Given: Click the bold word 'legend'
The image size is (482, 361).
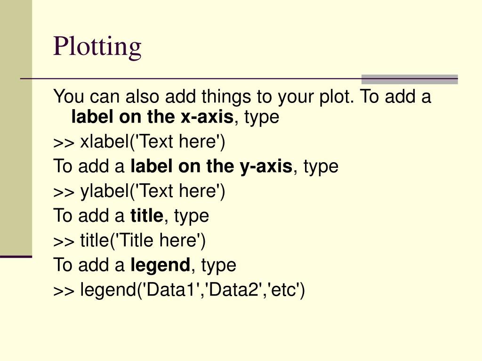Looking at the screenshot, I should [160, 265].
